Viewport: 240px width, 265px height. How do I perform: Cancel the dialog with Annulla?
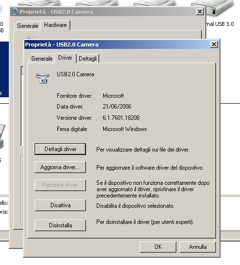tap(197, 247)
